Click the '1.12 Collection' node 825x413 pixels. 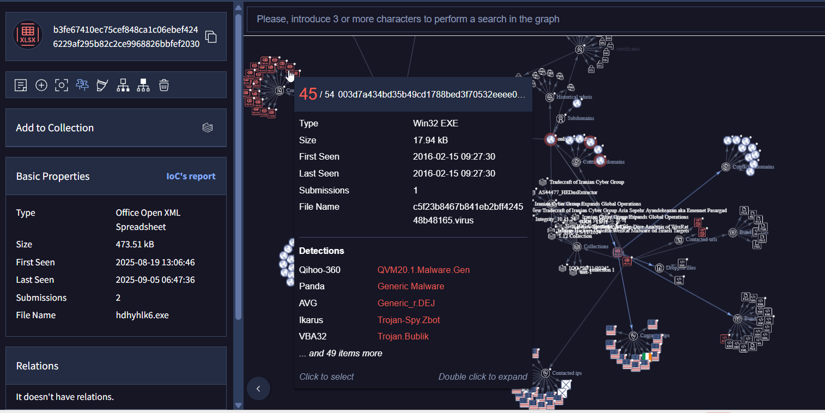point(553,236)
